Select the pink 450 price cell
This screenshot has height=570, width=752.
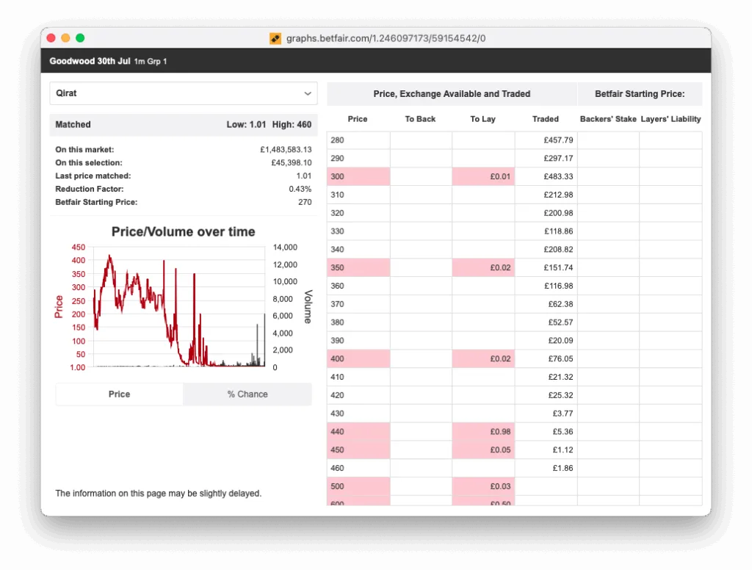click(358, 450)
